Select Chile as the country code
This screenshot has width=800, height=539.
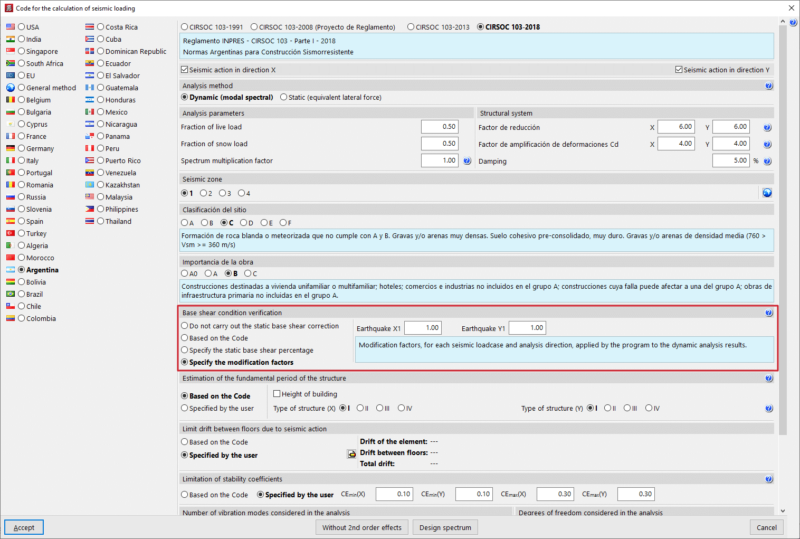pyautogui.click(x=22, y=306)
